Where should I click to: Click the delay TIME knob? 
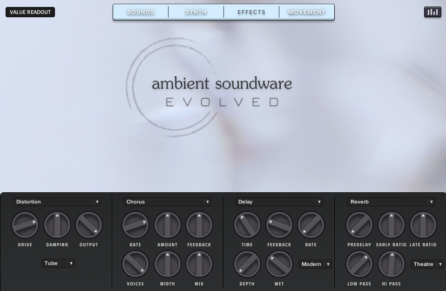pyautogui.click(x=247, y=225)
